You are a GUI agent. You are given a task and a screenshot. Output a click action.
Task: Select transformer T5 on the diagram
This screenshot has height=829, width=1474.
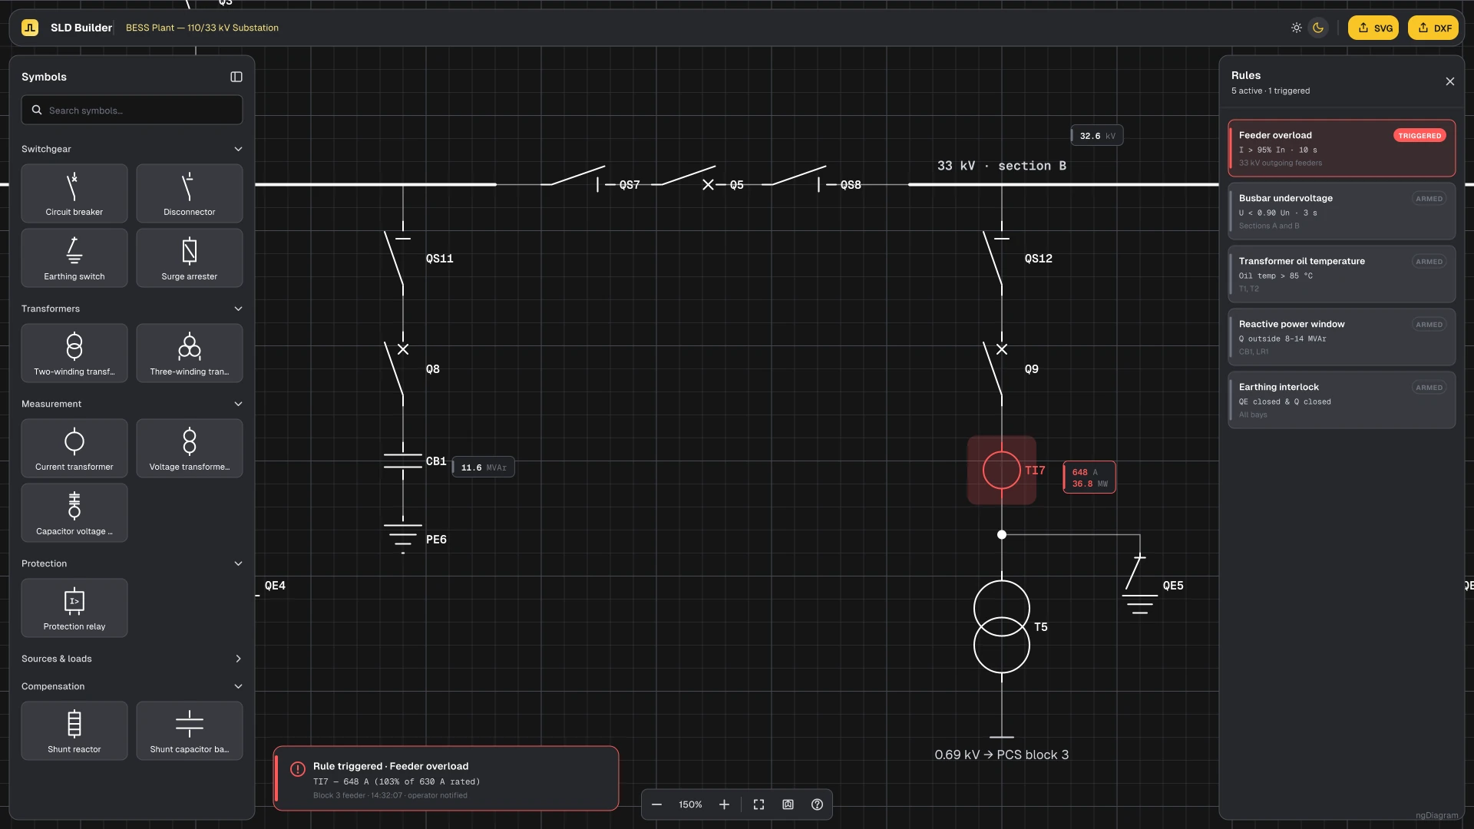(1002, 626)
